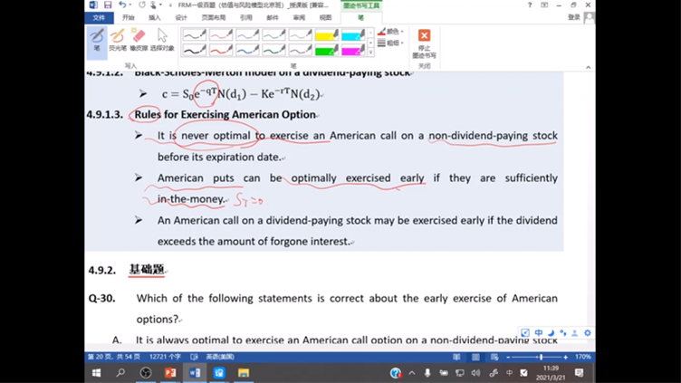Open the blue chat app icon in taskbar
The height and width of the screenshot is (383, 681).
[219, 372]
